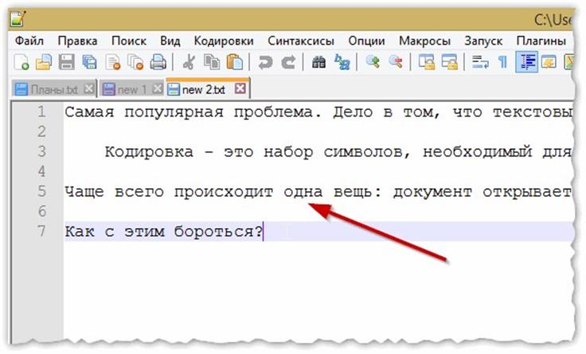Save all files with stacked floppies icon
Image resolution: width=586 pixels, height=354 pixels.
point(89,62)
